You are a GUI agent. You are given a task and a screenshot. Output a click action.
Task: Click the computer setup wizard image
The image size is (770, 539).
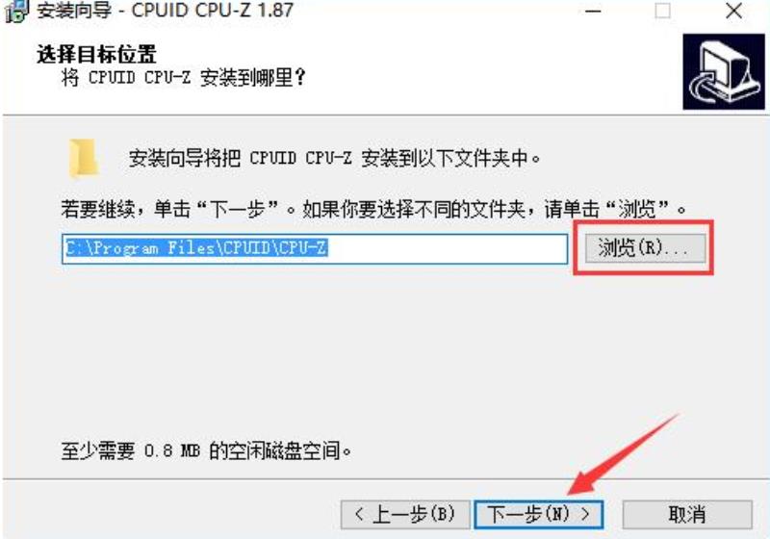[x=724, y=71]
